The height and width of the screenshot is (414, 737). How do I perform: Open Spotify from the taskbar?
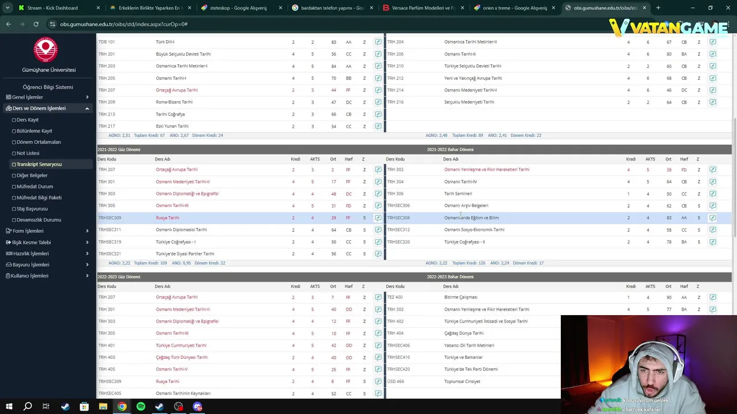[140, 407]
